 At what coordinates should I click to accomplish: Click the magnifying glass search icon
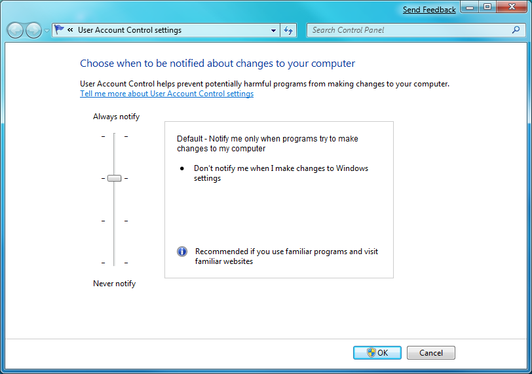pyautogui.click(x=516, y=29)
